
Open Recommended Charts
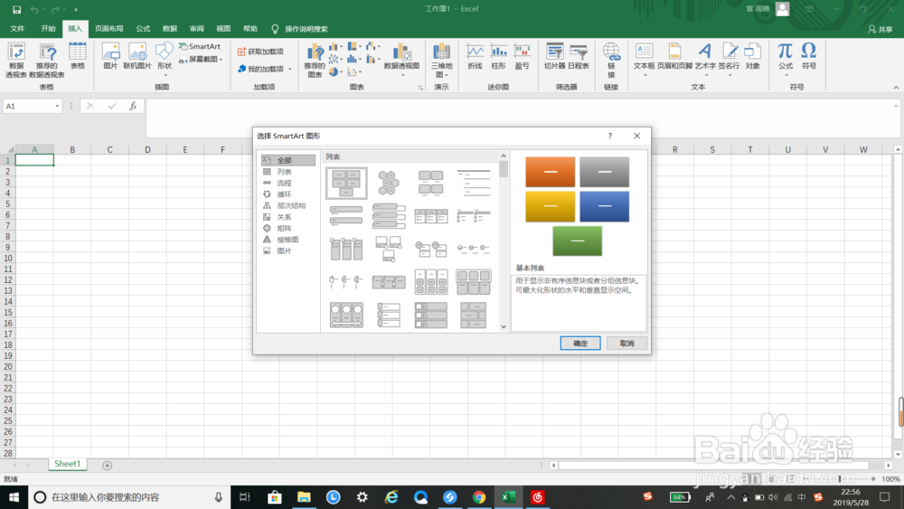315,60
